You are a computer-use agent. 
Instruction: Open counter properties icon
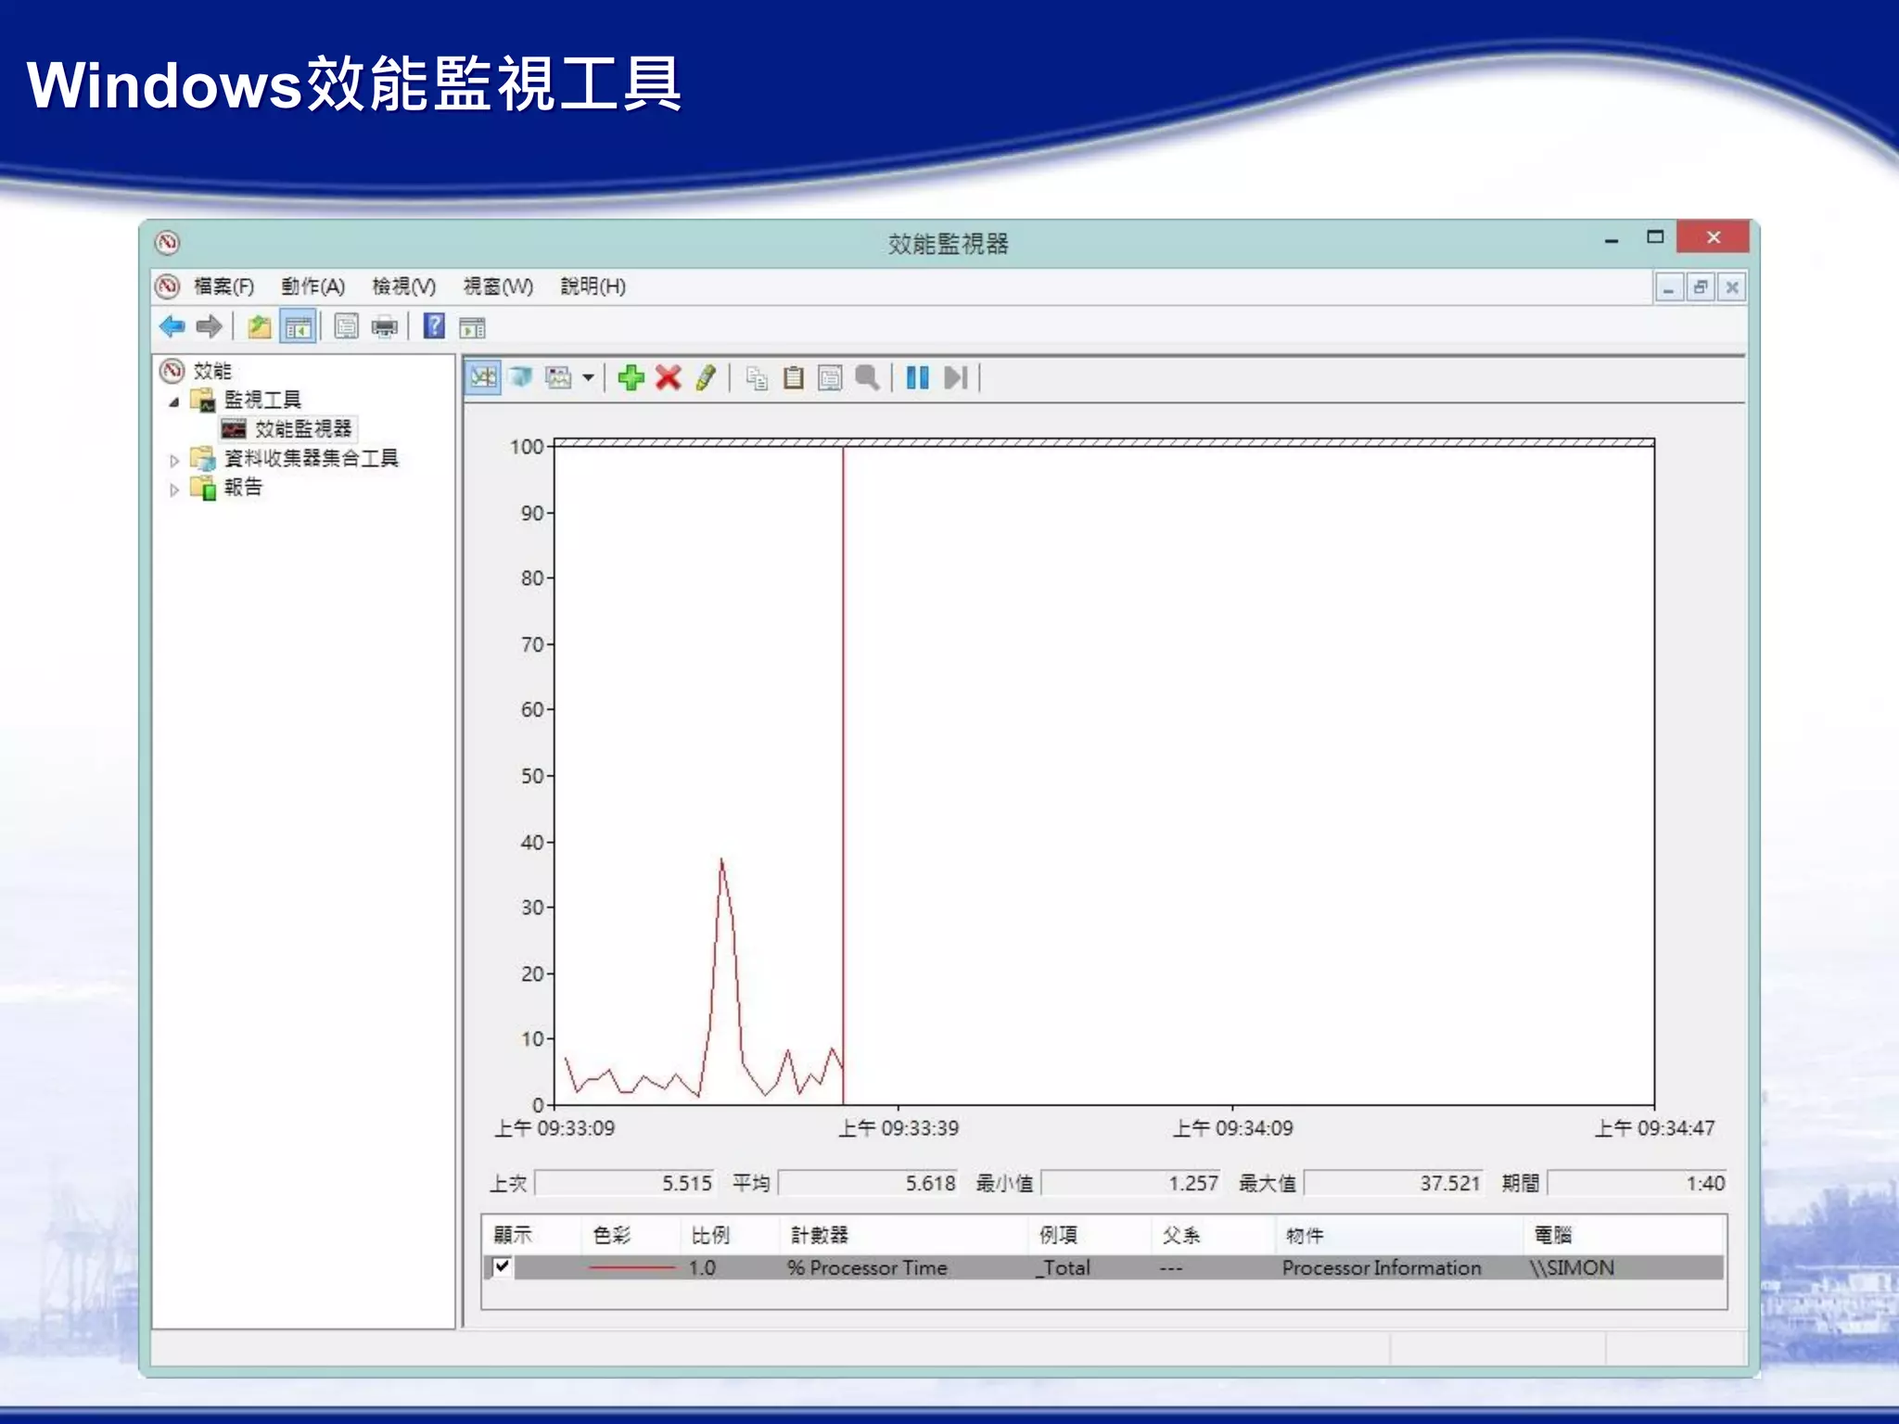pyautogui.click(x=830, y=378)
